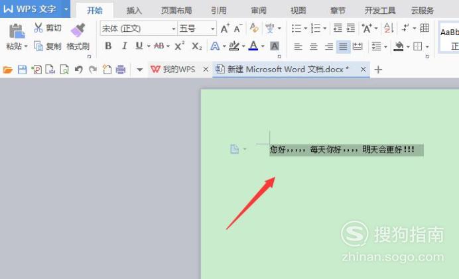Viewport: 459px width, 279px height.
Task: Click the print preview icon
Action: coord(64,70)
